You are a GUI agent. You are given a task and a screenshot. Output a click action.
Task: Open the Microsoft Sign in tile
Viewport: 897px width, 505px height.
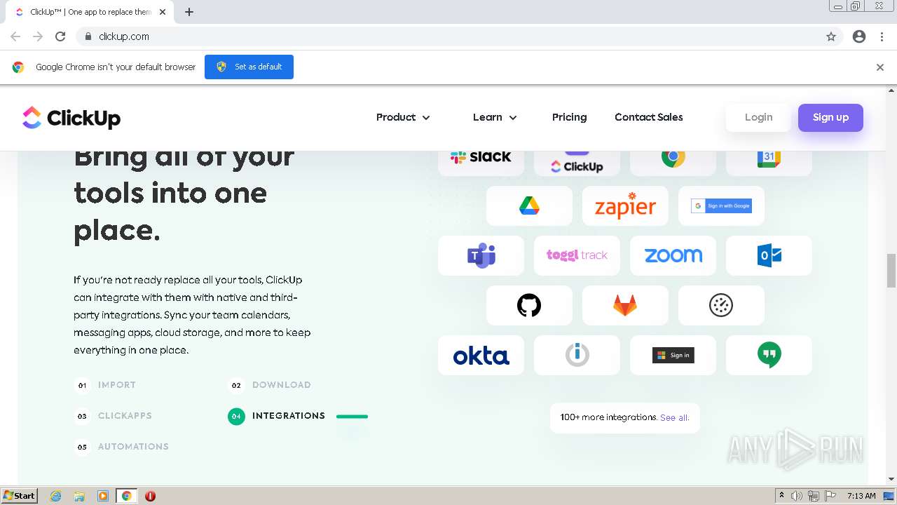pos(673,355)
